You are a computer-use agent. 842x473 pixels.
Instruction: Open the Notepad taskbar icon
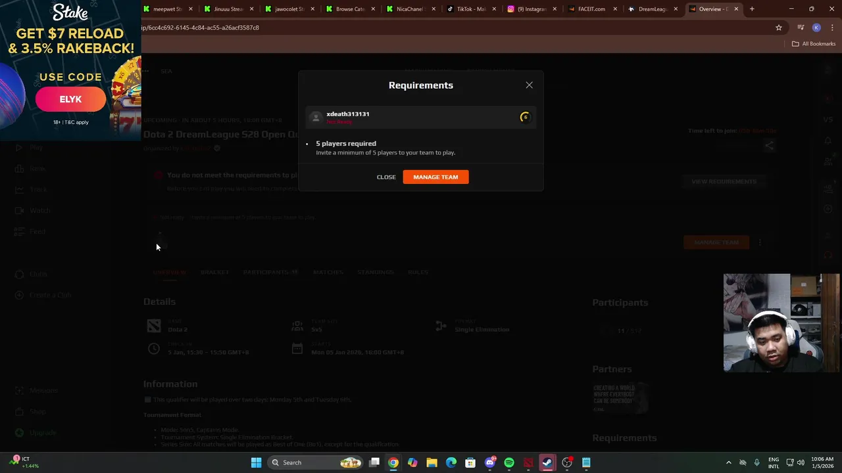click(x=586, y=462)
